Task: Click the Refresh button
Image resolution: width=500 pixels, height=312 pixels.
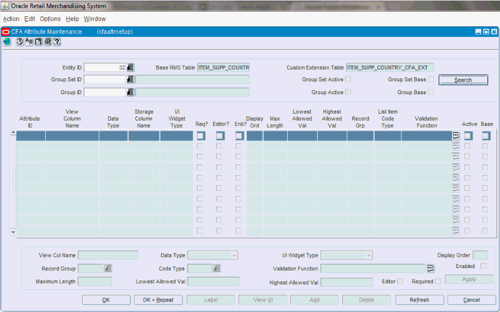Action: tap(419, 300)
